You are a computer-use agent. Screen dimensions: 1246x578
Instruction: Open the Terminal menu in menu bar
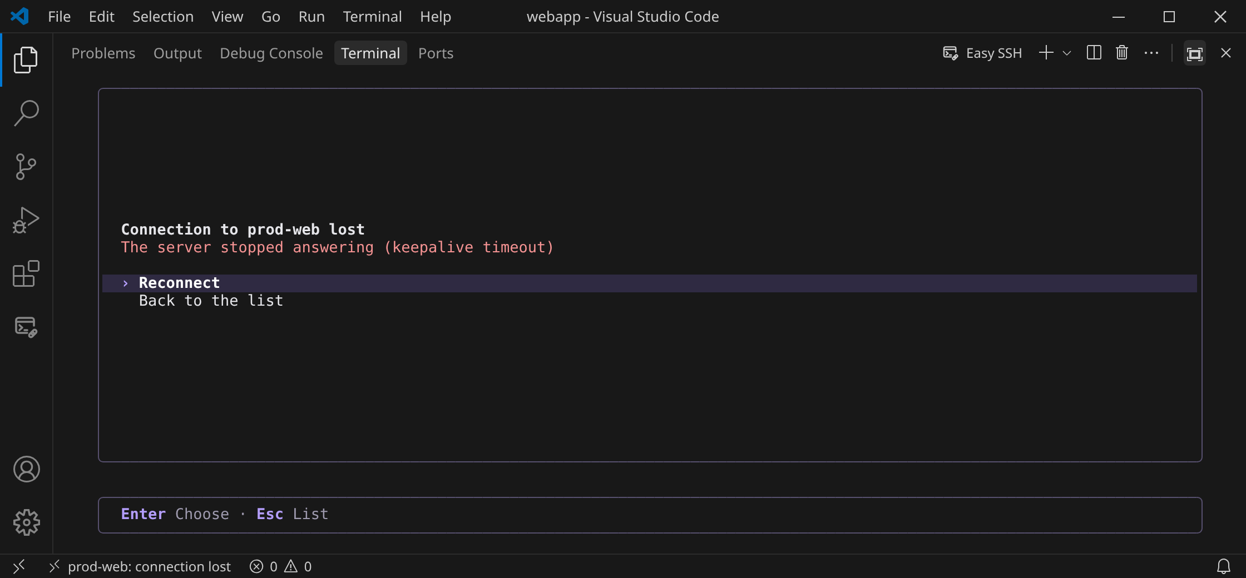372,17
